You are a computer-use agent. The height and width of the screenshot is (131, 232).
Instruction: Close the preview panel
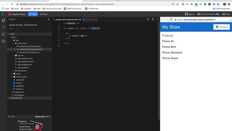226,14
